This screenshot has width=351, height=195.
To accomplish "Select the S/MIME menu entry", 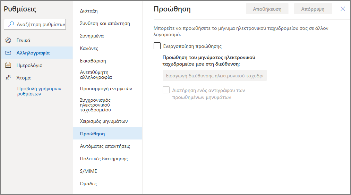I will pos(88,171).
